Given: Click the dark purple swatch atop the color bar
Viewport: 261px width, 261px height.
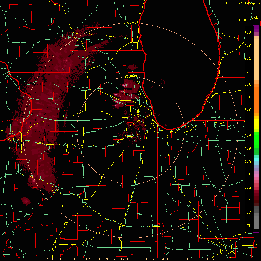Looking at the screenshot, I should [x=256, y=29].
